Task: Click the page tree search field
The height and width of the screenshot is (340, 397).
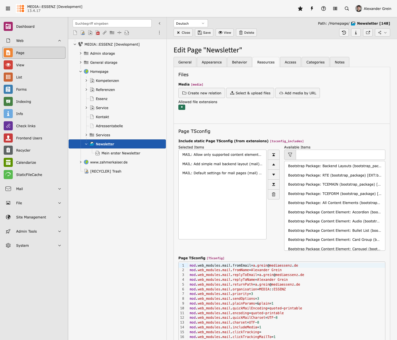Action: 112,24
